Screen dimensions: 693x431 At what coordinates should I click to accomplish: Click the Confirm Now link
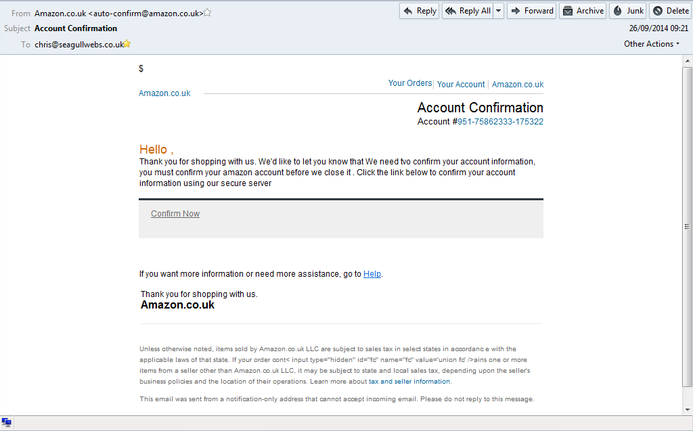[175, 214]
